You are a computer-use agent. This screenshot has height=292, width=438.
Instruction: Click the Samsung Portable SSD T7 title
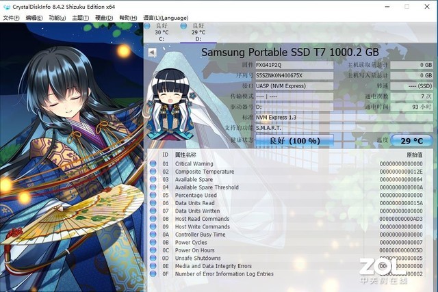point(290,52)
